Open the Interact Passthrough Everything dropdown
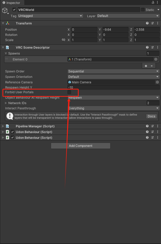 click(x=114, y=108)
